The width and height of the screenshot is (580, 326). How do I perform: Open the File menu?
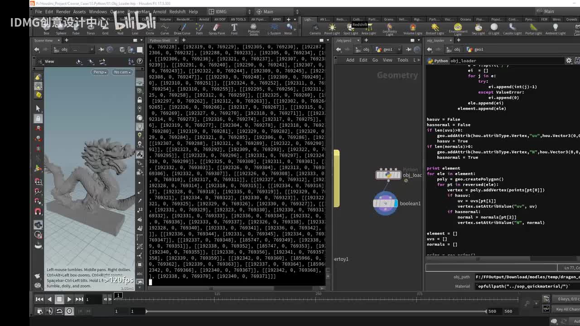point(39,12)
